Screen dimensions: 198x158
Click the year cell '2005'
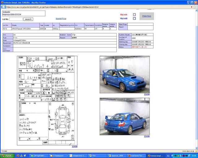(x=42, y=29)
